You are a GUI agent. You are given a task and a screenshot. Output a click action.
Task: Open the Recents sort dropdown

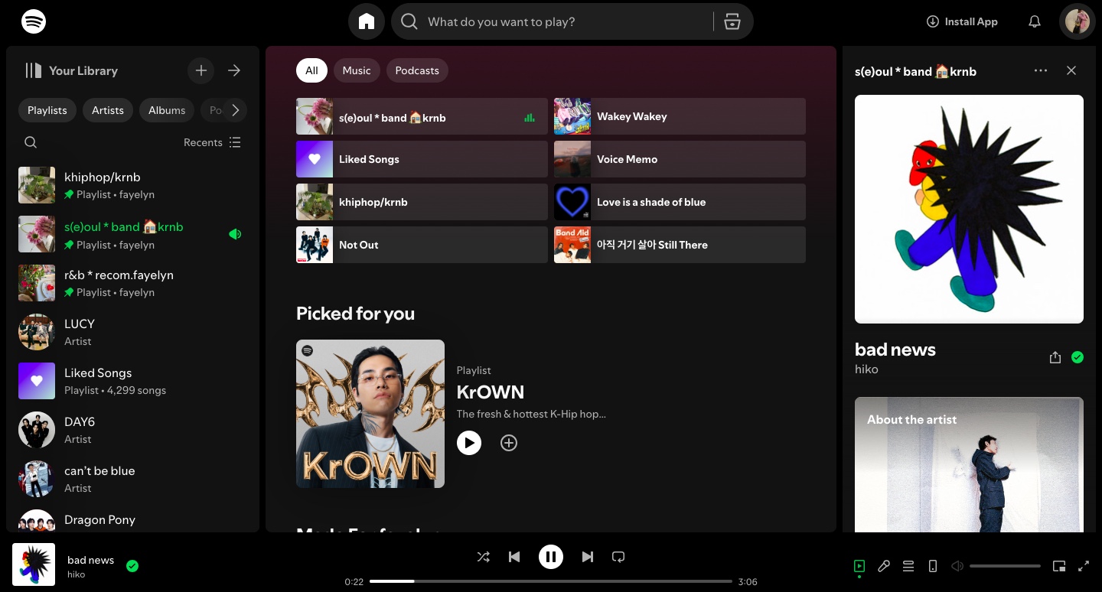212,142
